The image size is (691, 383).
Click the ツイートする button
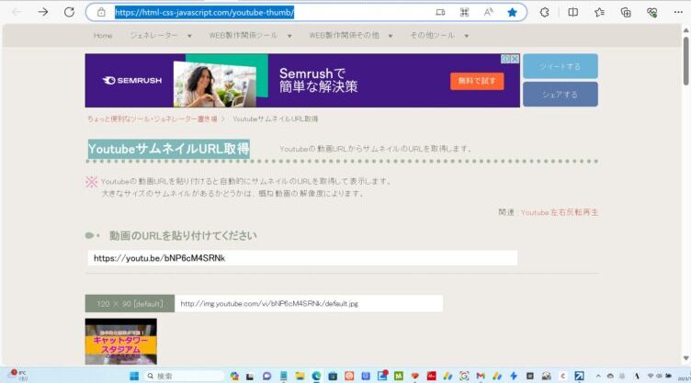[x=560, y=66]
